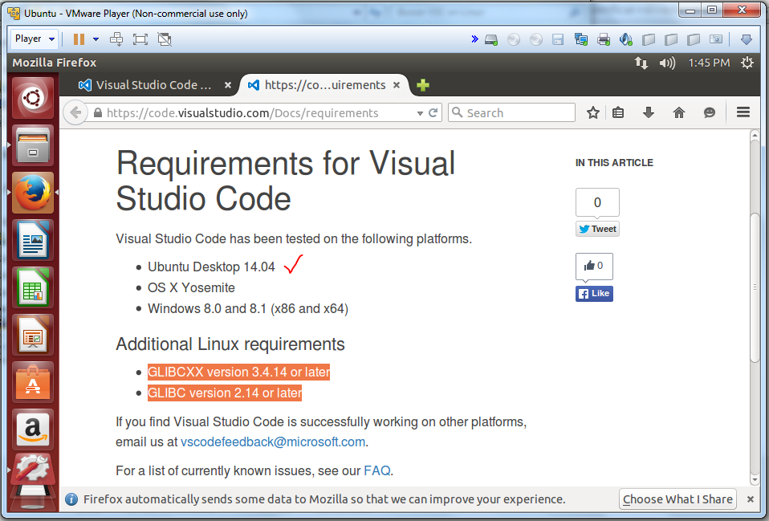Reload the current page

pos(433,113)
